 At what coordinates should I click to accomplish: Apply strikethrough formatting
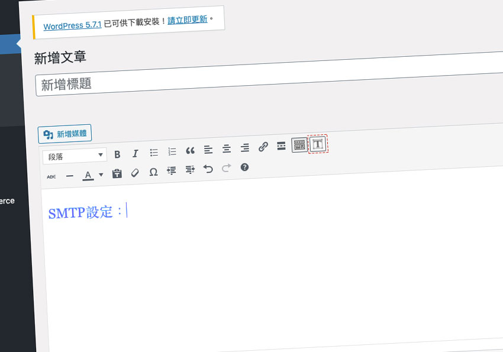click(x=51, y=177)
